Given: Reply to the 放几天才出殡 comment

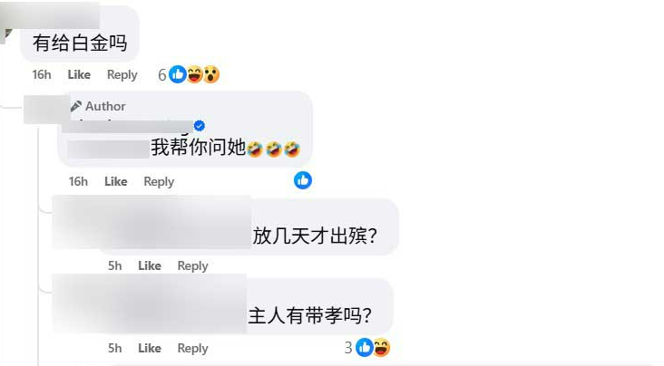Looking at the screenshot, I should pyautogui.click(x=192, y=265).
